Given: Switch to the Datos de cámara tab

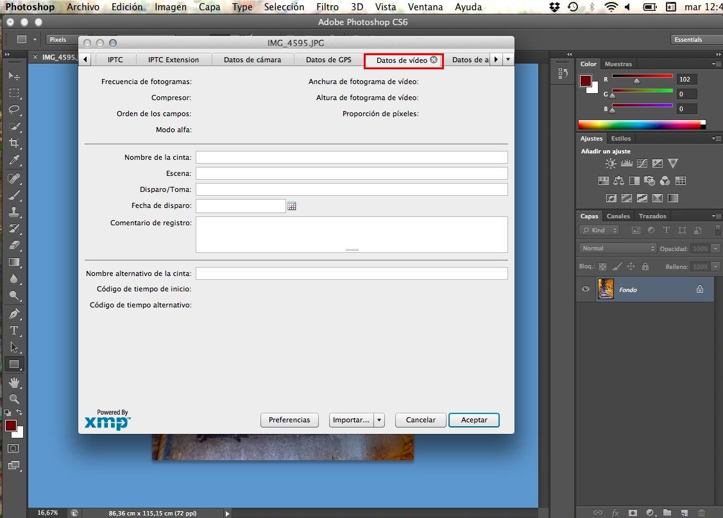Looking at the screenshot, I should click(252, 60).
